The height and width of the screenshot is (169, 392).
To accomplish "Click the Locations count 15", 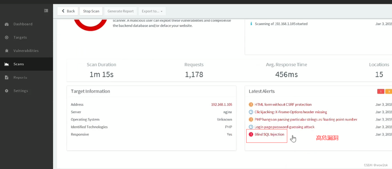I will [x=379, y=74].
